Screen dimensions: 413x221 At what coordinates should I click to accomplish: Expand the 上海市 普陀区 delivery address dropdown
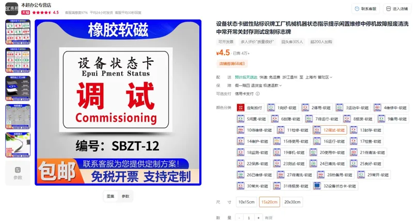point(319,77)
